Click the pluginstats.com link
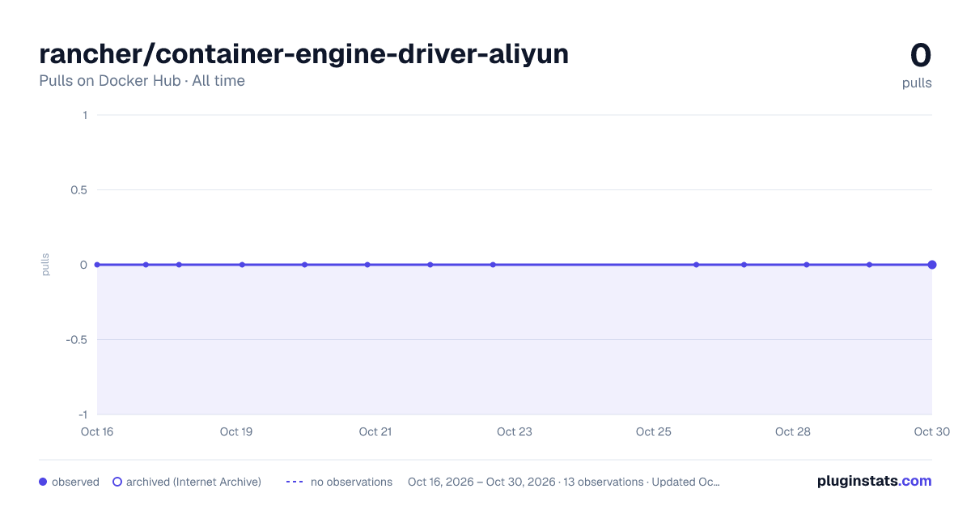This screenshot has height=510, width=971. coord(874,481)
